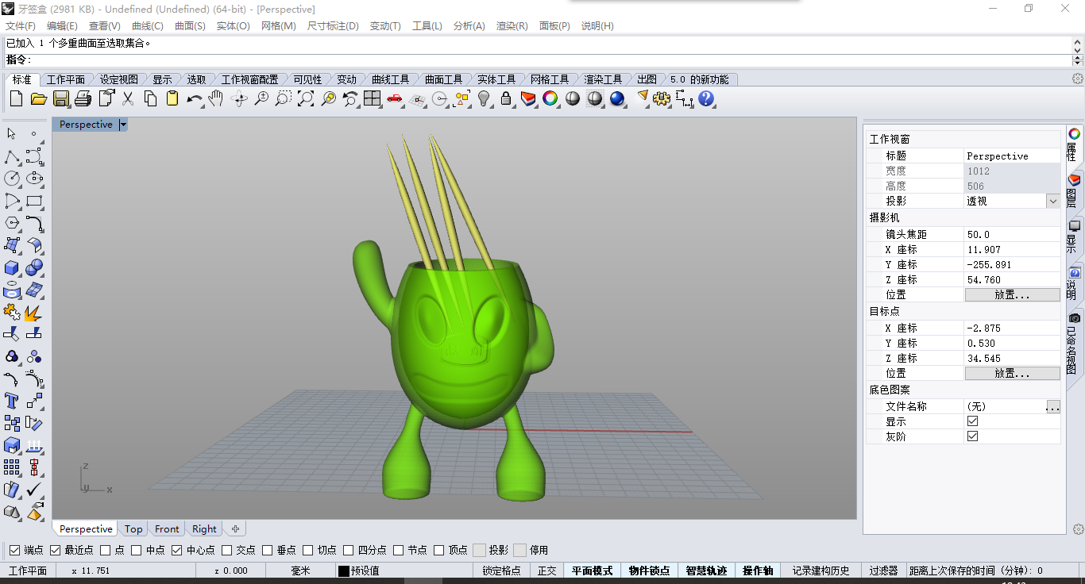This screenshot has height=584, width=1085.
Task: Click the four-viewport layout icon
Action: tap(373, 98)
